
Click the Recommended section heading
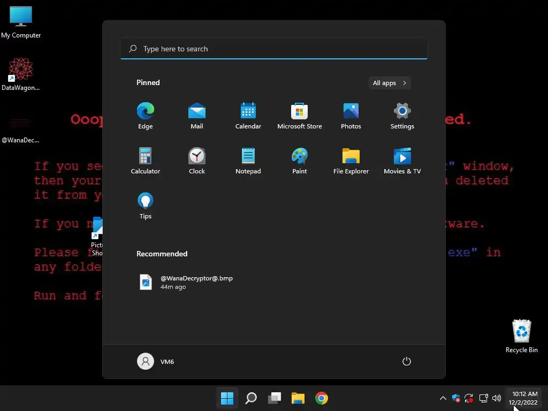(x=162, y=254)
